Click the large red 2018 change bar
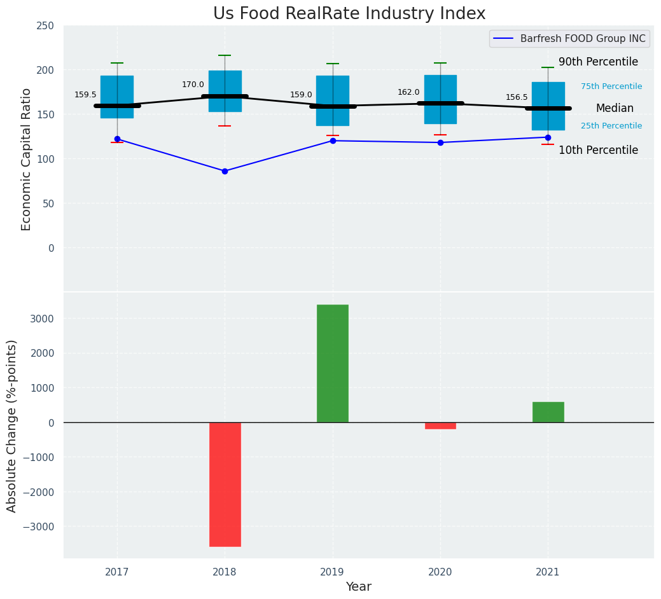 [x=225, y=484]
